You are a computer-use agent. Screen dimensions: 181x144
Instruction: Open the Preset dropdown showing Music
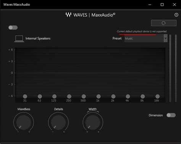pos(146,38)
